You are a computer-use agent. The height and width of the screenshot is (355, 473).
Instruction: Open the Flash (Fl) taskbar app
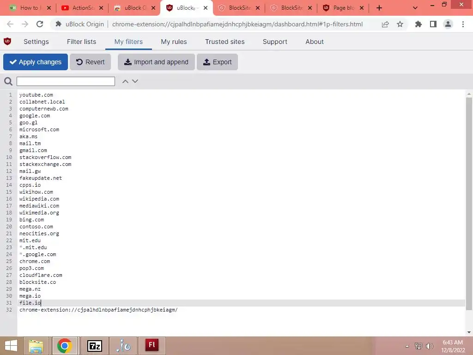coord(152,345)
